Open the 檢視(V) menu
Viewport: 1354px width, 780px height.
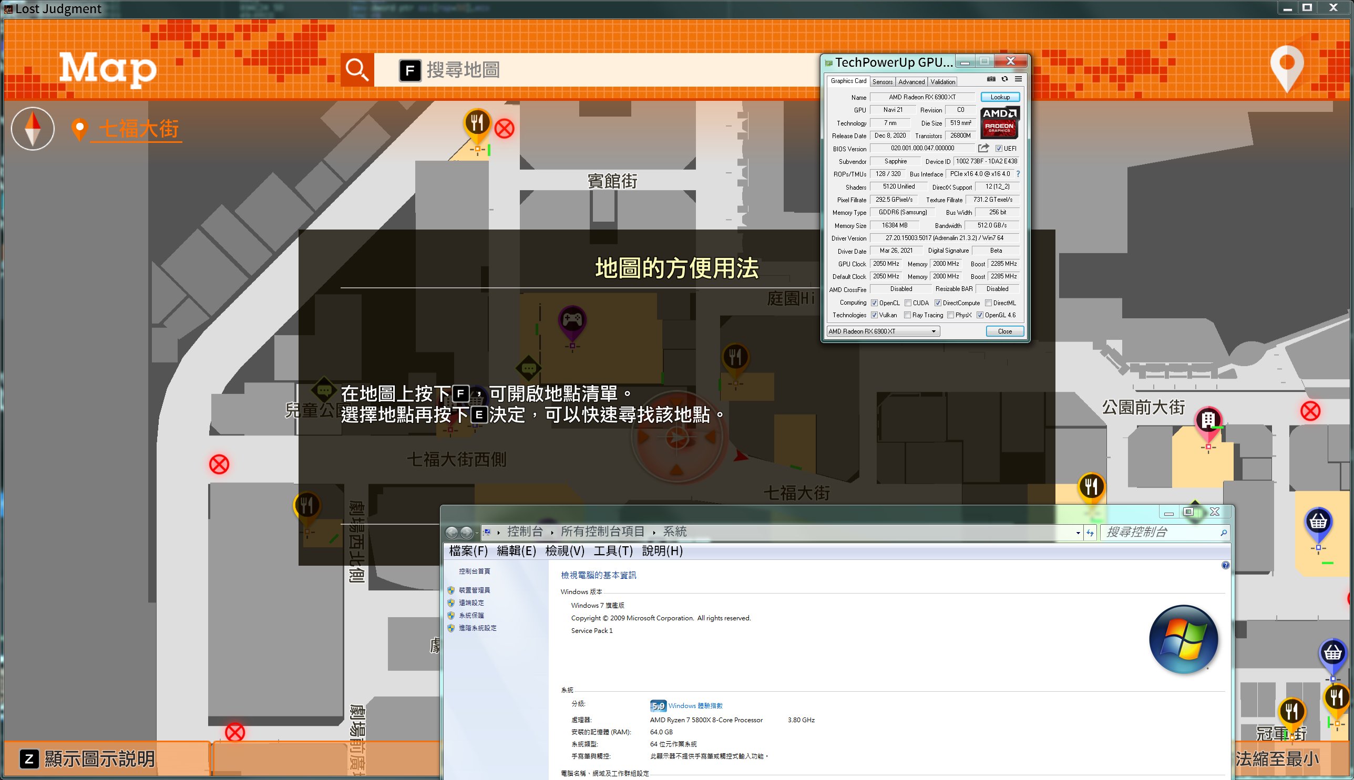(565, 550)
